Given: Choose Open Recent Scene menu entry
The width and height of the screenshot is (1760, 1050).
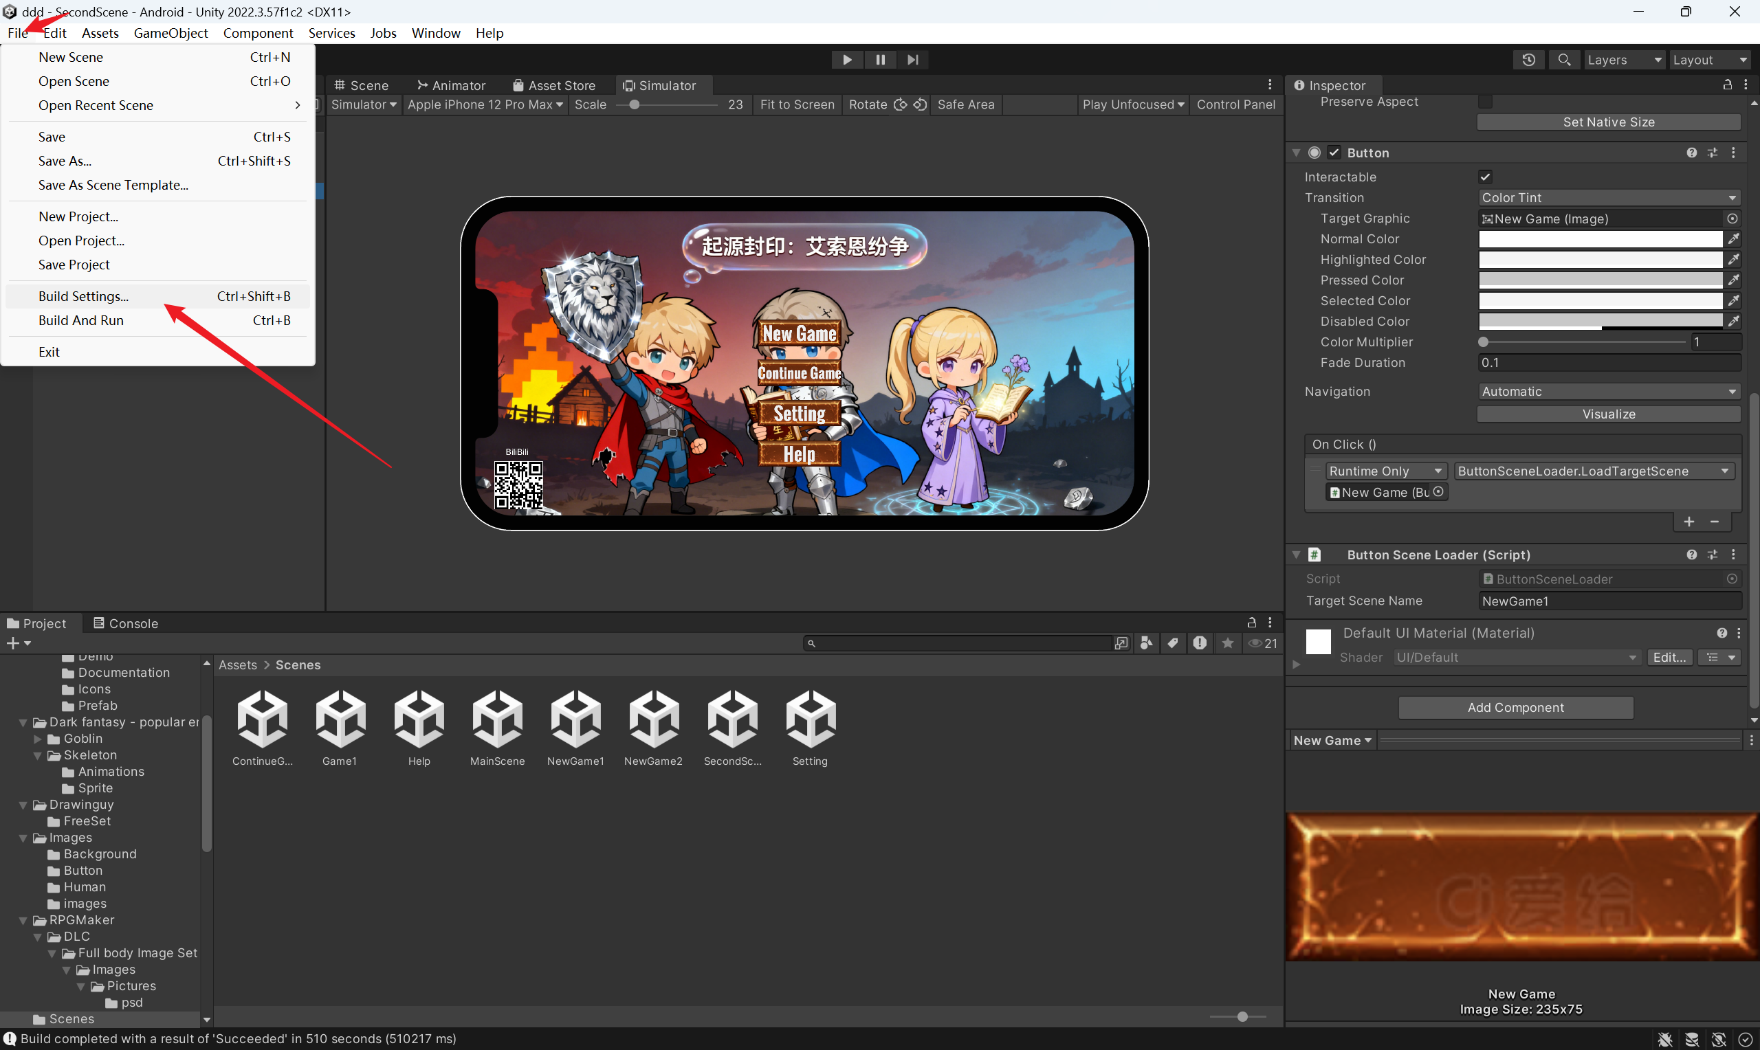Looking at the screenshot, I should [x=157, y=105].
